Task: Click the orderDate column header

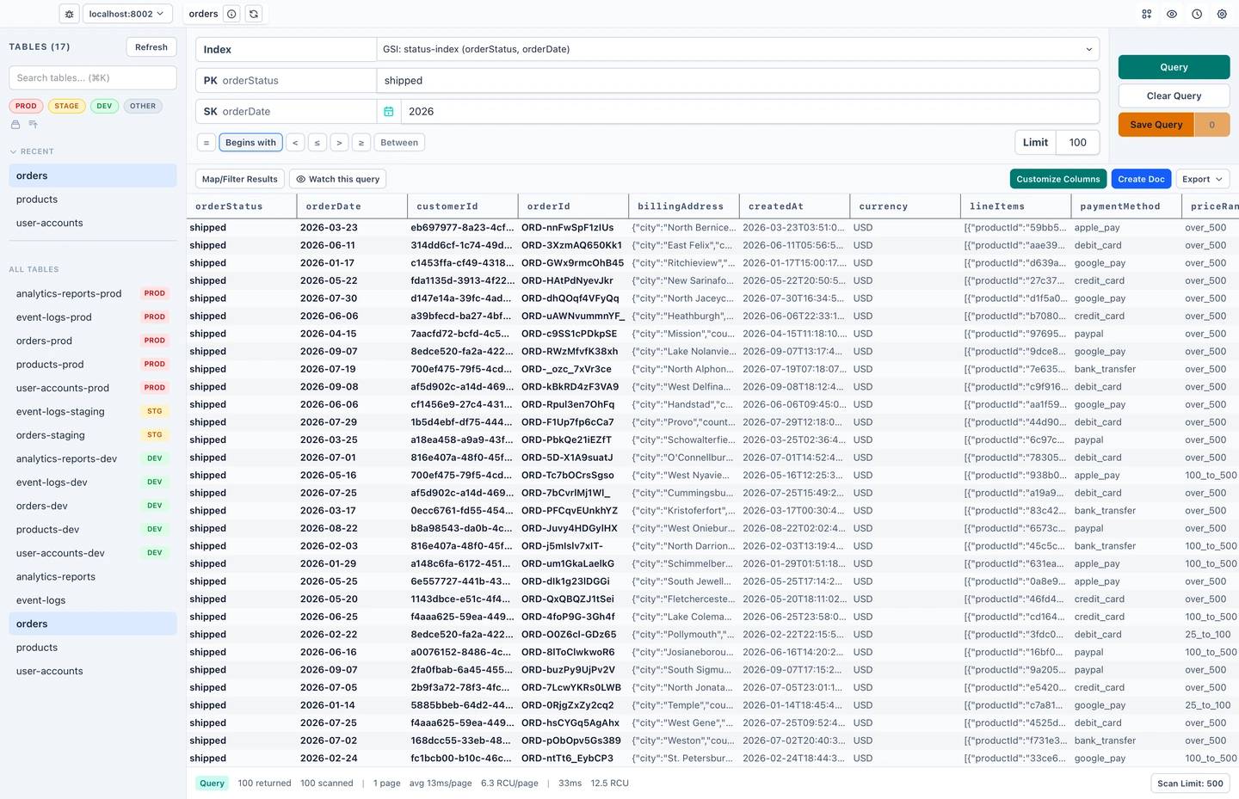Action: click(x=352, y=206)
